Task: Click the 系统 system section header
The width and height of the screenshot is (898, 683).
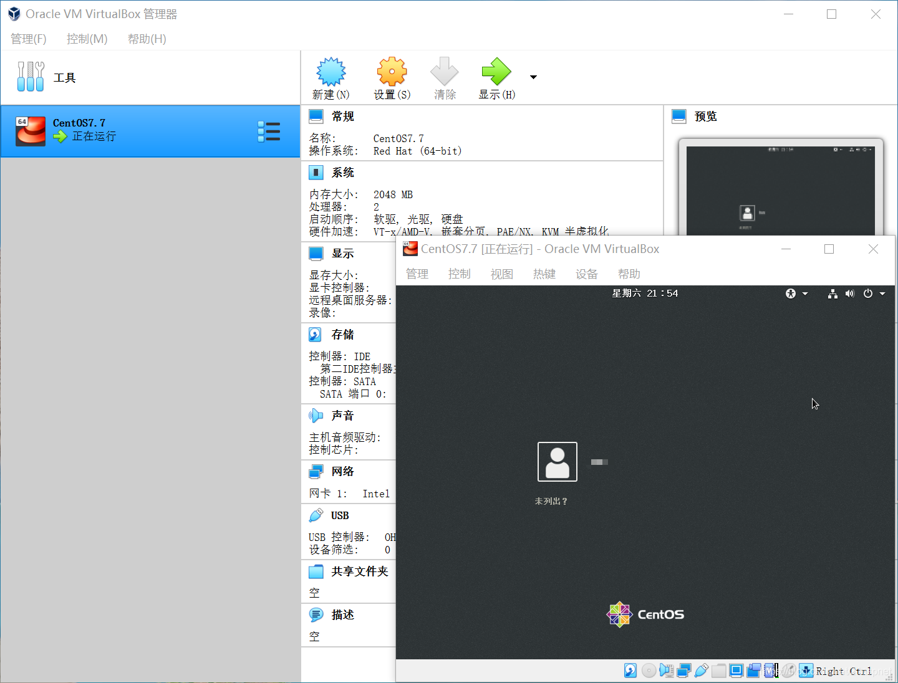Action: pyautogui.click(x=343, y=173)
